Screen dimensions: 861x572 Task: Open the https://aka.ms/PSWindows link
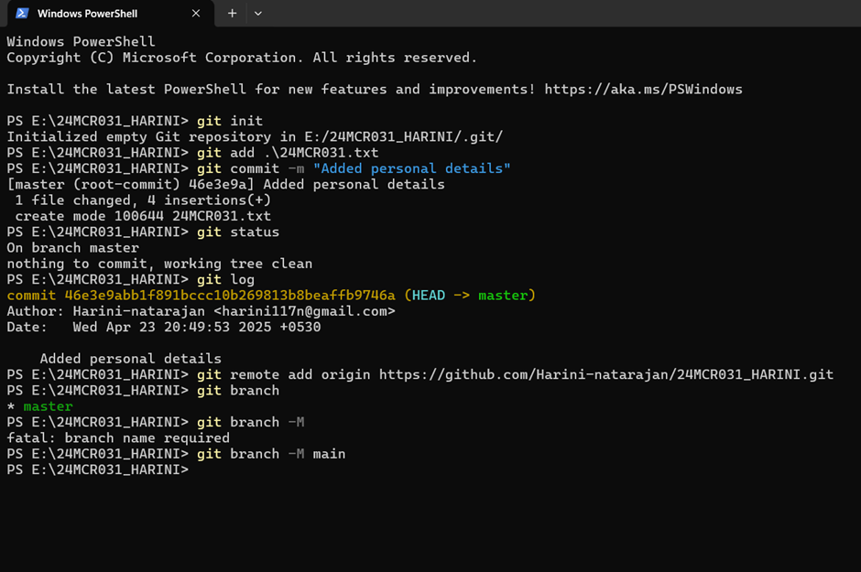643,89
